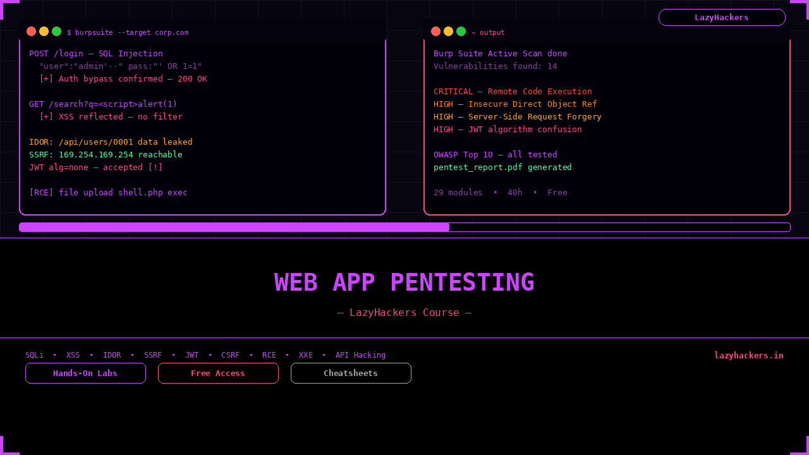Select the Free Access button
809x455 pixels.
tap(218, 373)
